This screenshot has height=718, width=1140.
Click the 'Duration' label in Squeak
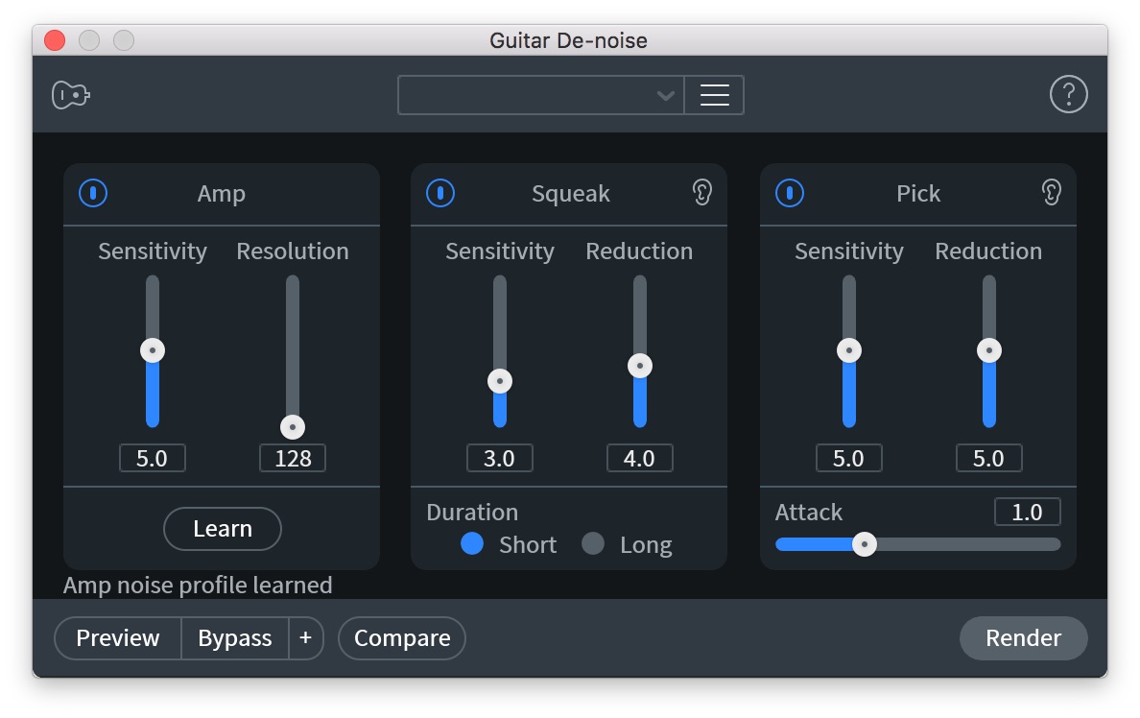coord(472,513)
